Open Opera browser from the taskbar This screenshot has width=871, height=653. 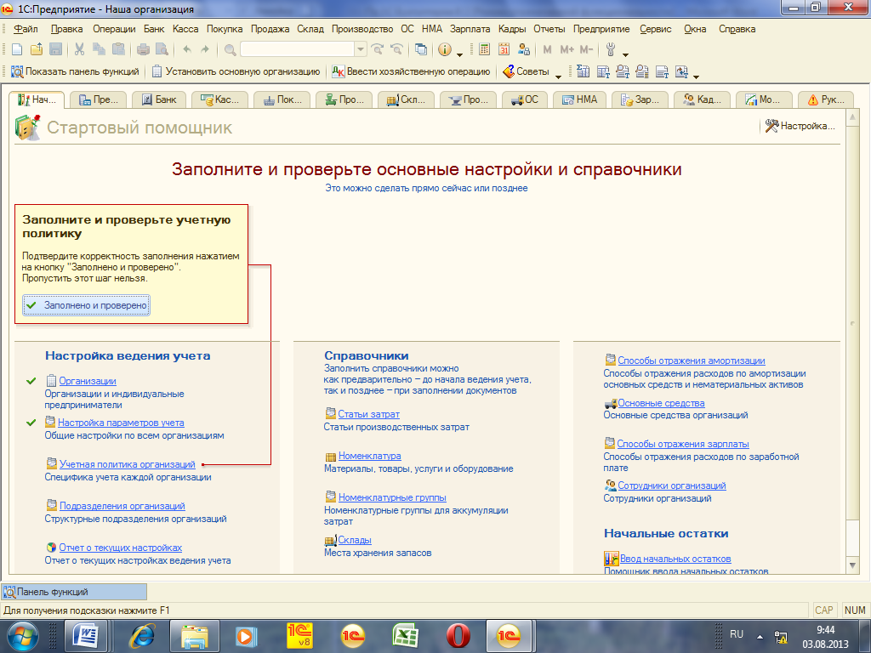point(458,635)
